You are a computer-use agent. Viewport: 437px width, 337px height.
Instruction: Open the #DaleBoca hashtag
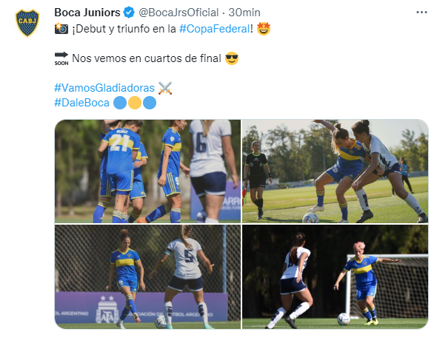click(81, 103)
